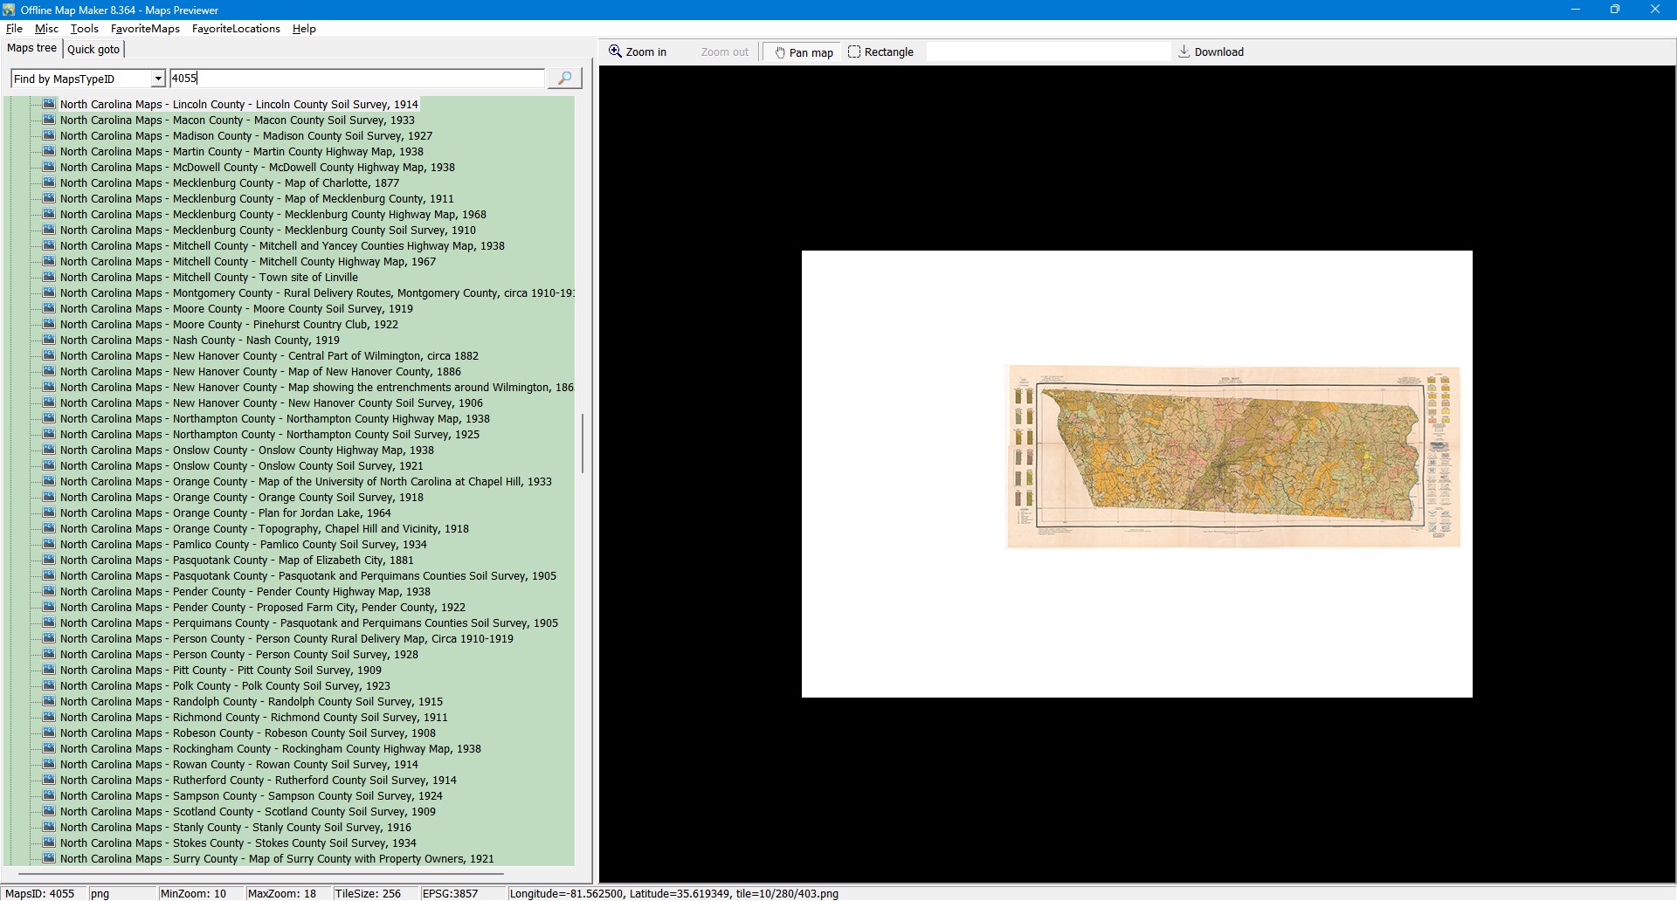Click the magnifier search button

(x=564, y=79)
